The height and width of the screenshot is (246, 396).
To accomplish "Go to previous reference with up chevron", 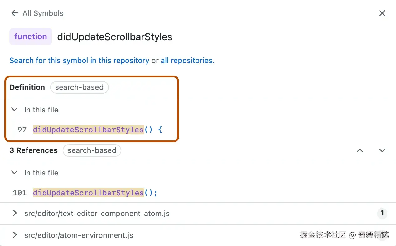I will point(360,150).
